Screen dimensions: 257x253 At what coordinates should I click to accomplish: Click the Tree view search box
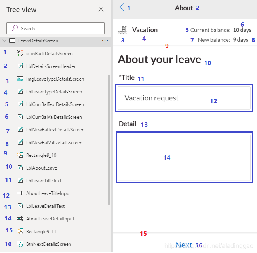55,28
